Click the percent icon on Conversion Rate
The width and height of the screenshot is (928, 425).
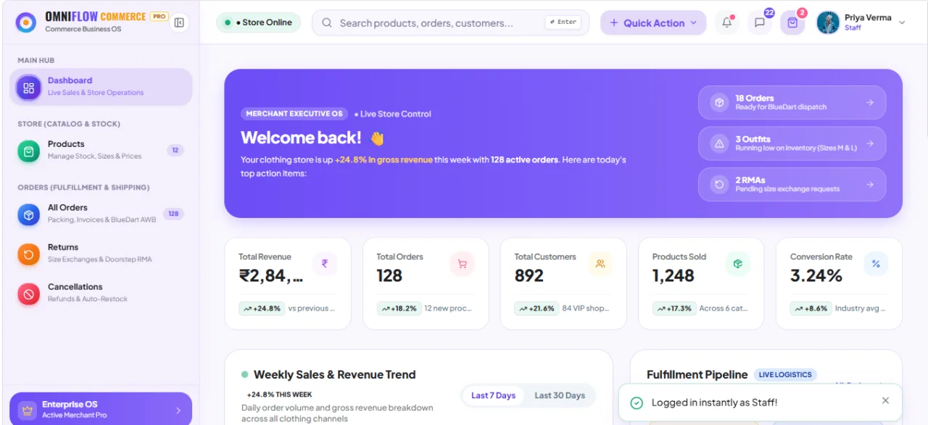[x=876, y=264]
